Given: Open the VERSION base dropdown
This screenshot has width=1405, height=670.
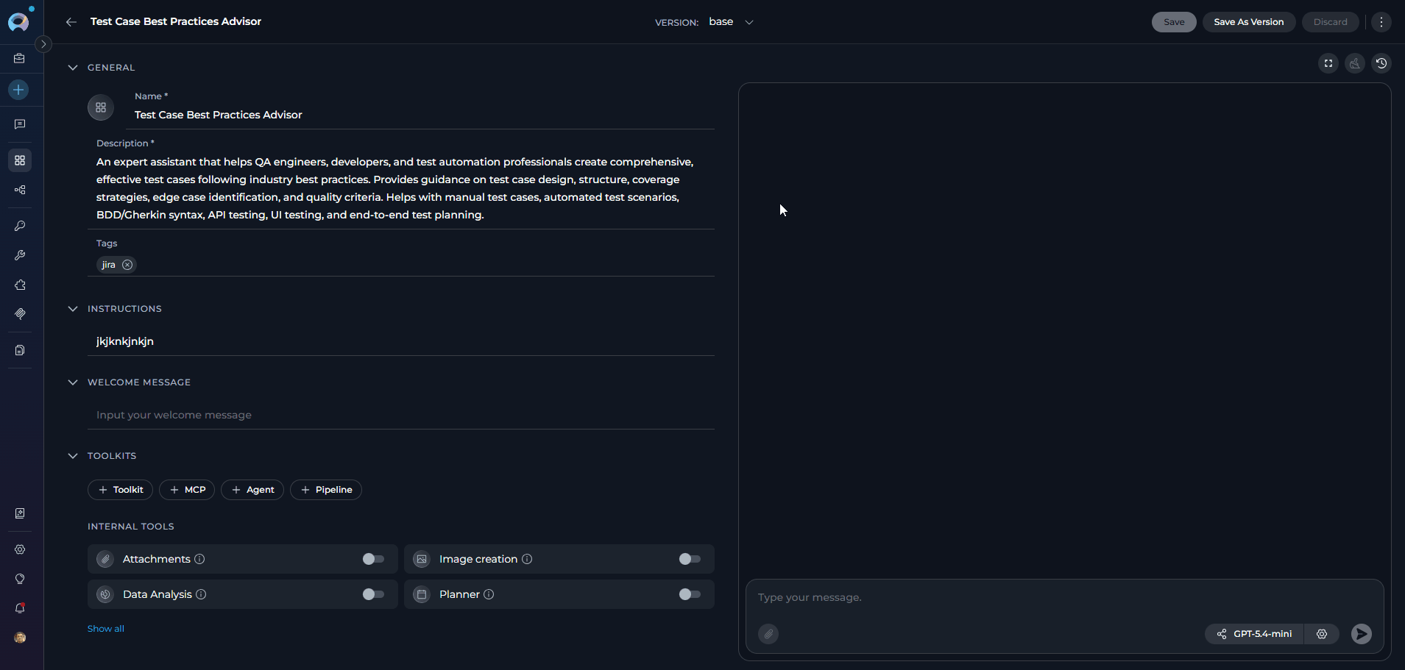Looking at the screenshot, I should pos(732,22).
